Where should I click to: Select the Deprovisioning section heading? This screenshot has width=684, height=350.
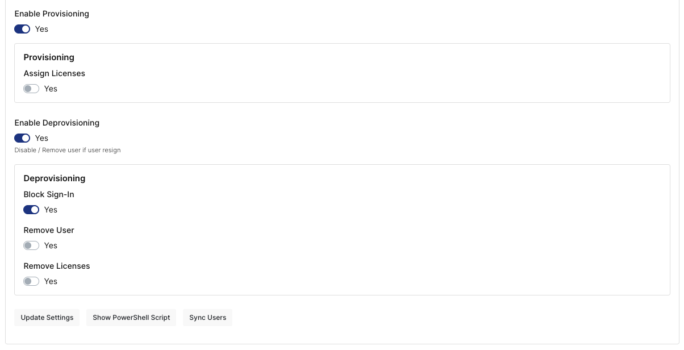[x=55, y=178]
